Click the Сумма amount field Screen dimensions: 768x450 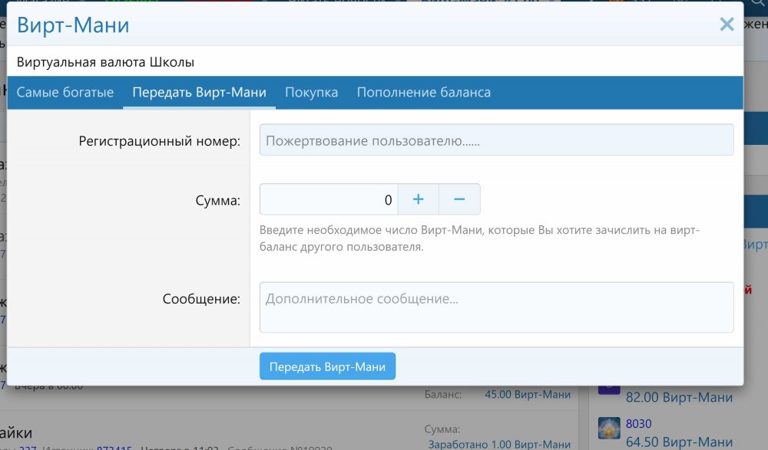pyautogui.click(x=329, y=199)
